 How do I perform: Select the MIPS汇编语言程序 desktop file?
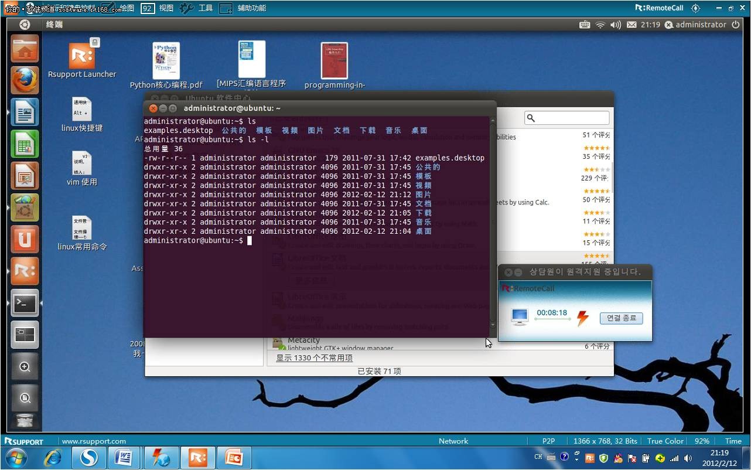pyautogui.click(x=251, y=64)
